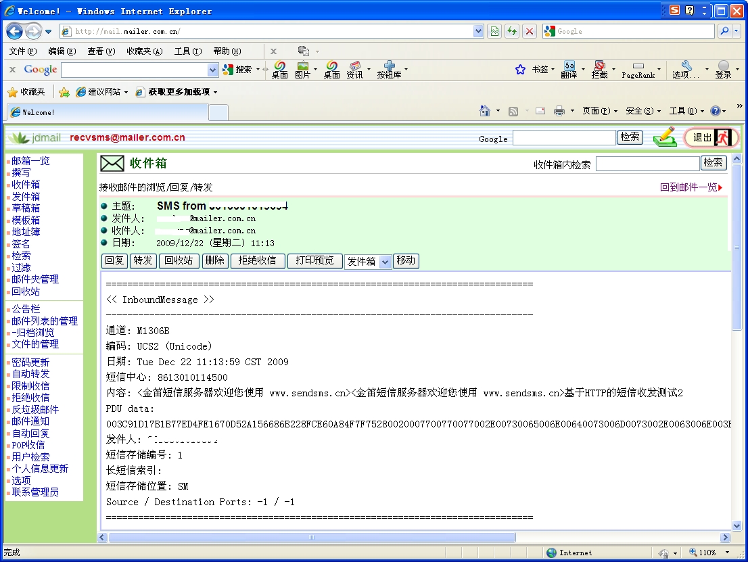The image size is (748, 562).
Task: Click the Home icon in command bar
Action: click(484, 111)
